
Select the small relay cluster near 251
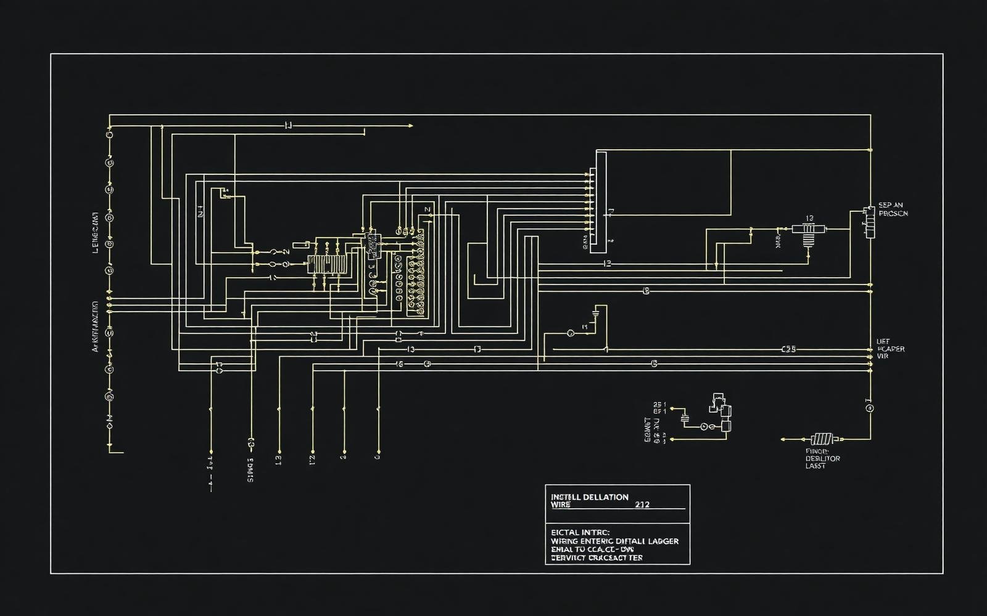click(720, 413)
